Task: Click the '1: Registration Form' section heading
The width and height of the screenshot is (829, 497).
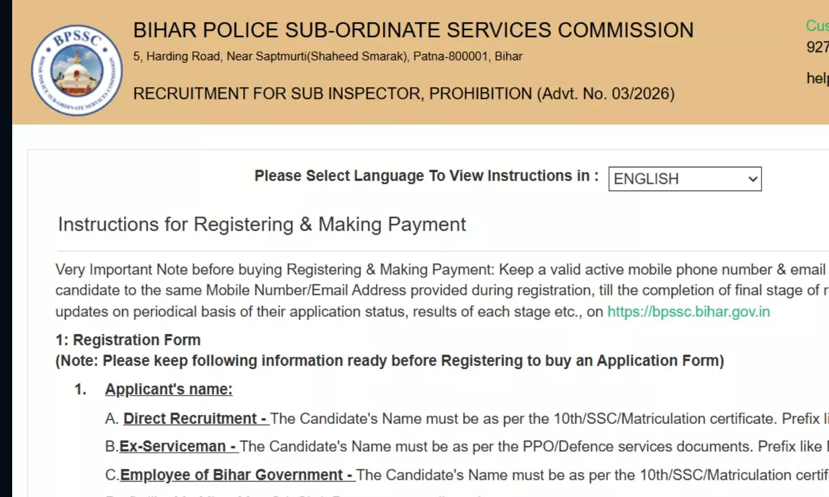Action: [128, 340]
